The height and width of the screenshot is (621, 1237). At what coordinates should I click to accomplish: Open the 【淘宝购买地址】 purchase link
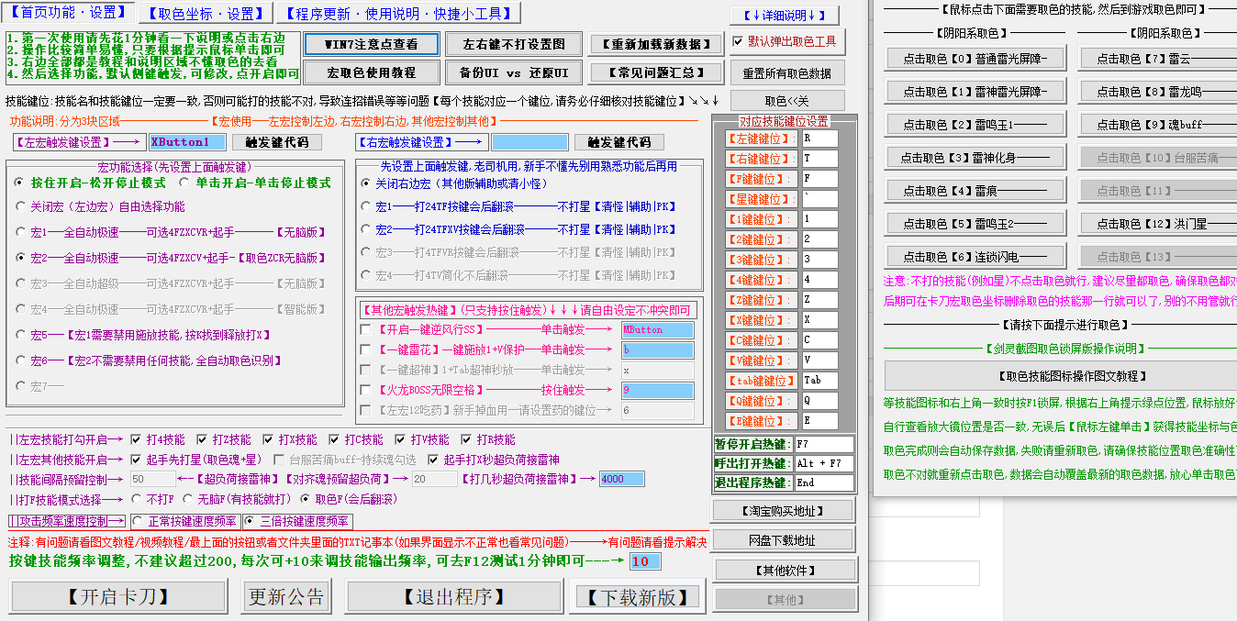point(783,511)
